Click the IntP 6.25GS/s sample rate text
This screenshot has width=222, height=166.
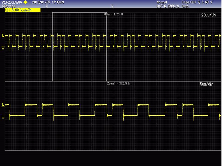point(168,6)
